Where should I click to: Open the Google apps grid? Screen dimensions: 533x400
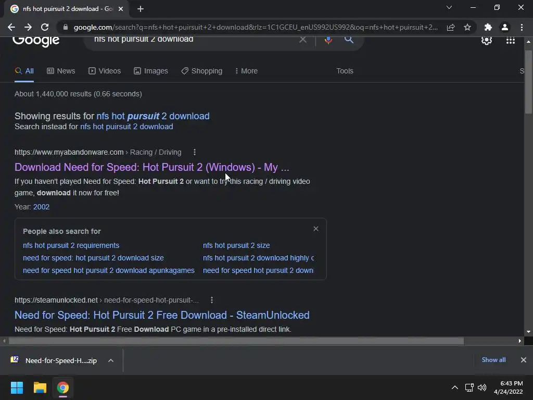click(511, 41)
